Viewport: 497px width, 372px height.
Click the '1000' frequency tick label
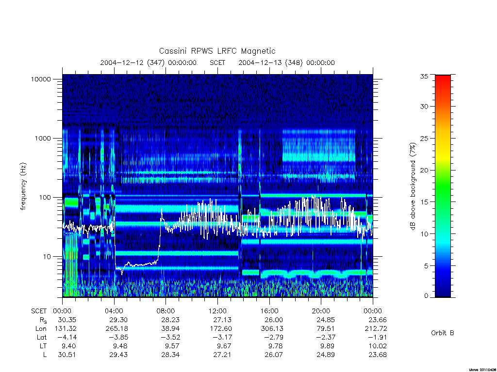coord(43,138)
